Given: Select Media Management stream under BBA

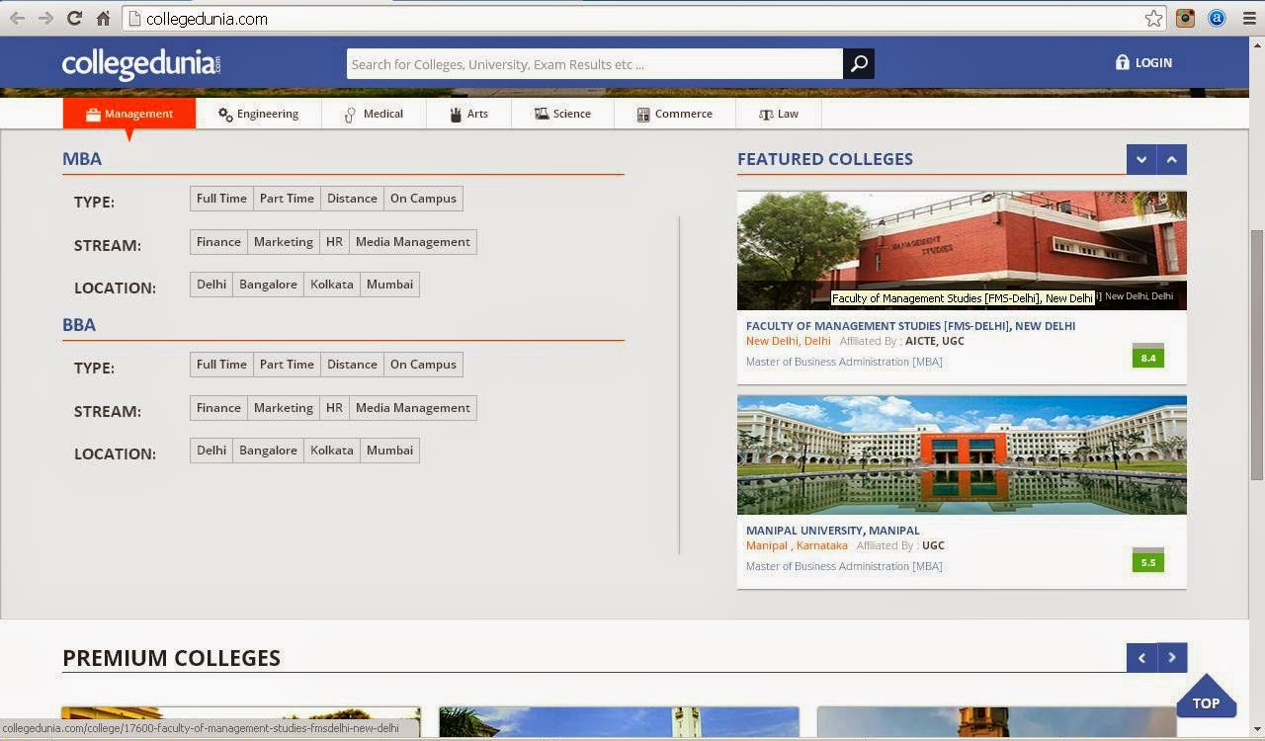Looking at the screenshot, I should 413,408.
